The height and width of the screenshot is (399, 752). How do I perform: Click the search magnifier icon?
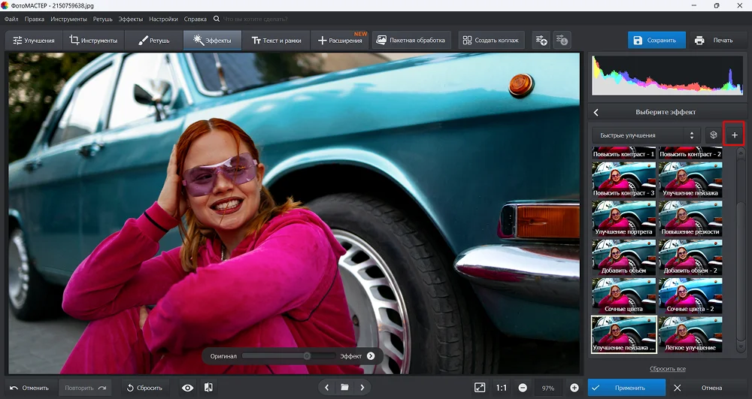(x=217, y=19)
